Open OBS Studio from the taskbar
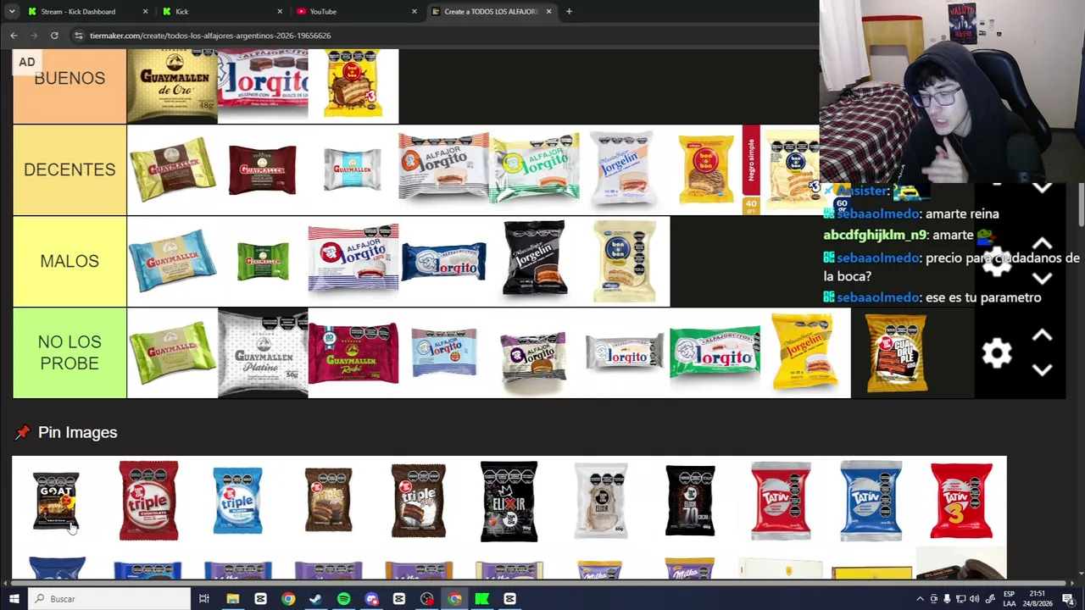Image resolution: width=1085 pixels, height=610 pixels. pos(426,599)
